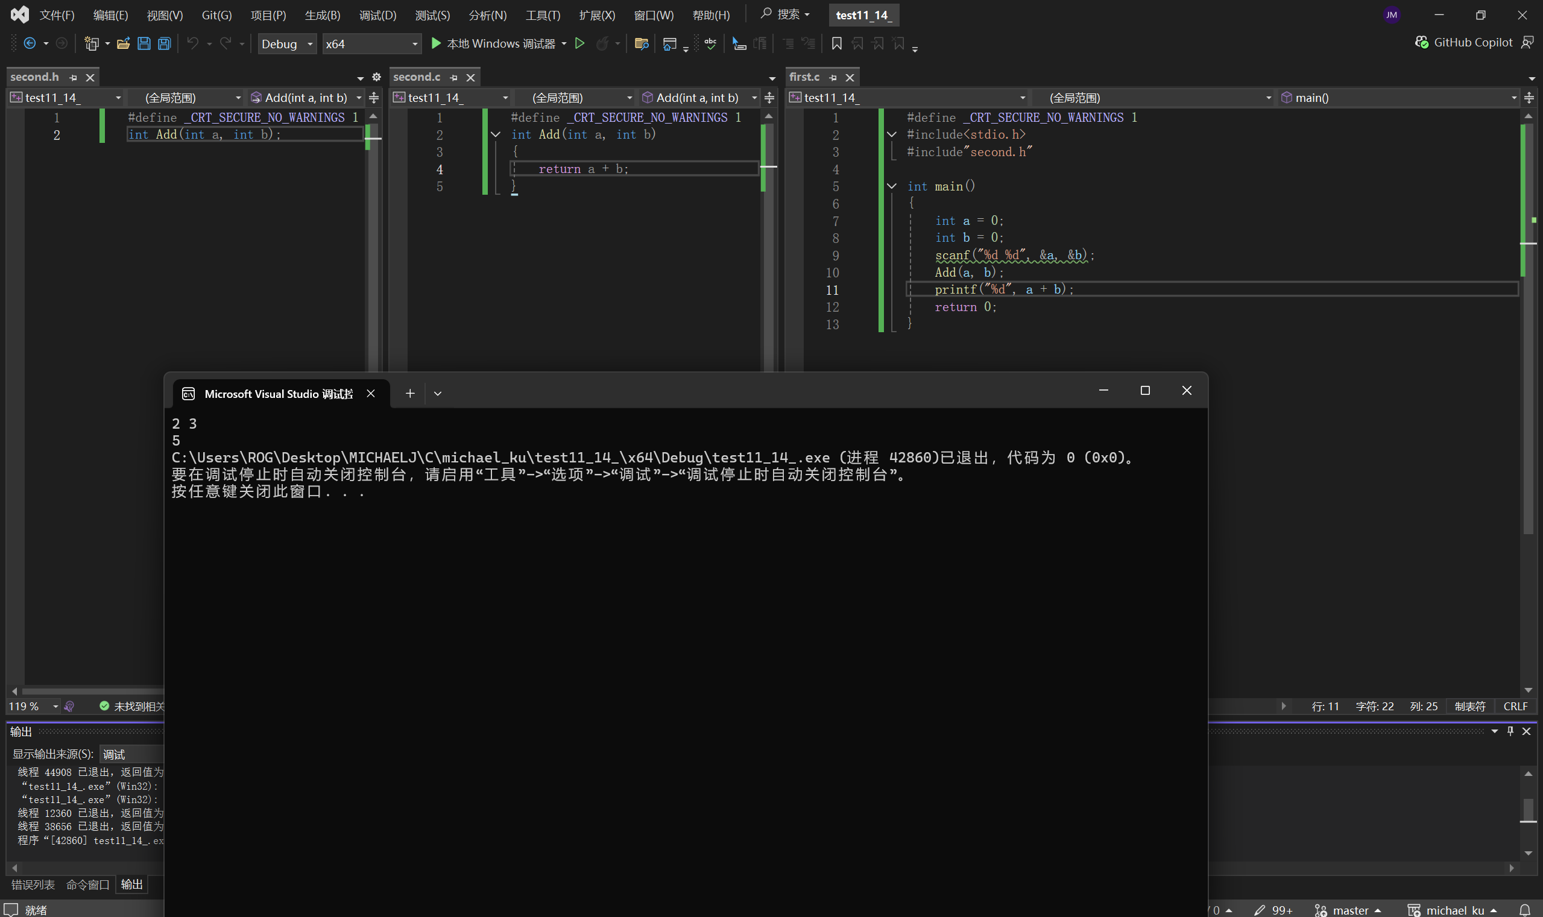Open the Debug configuration dropdown

287,44
